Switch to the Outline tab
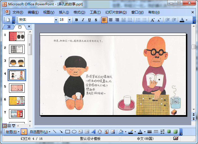The image size is (198, 144). click(9, 27)
